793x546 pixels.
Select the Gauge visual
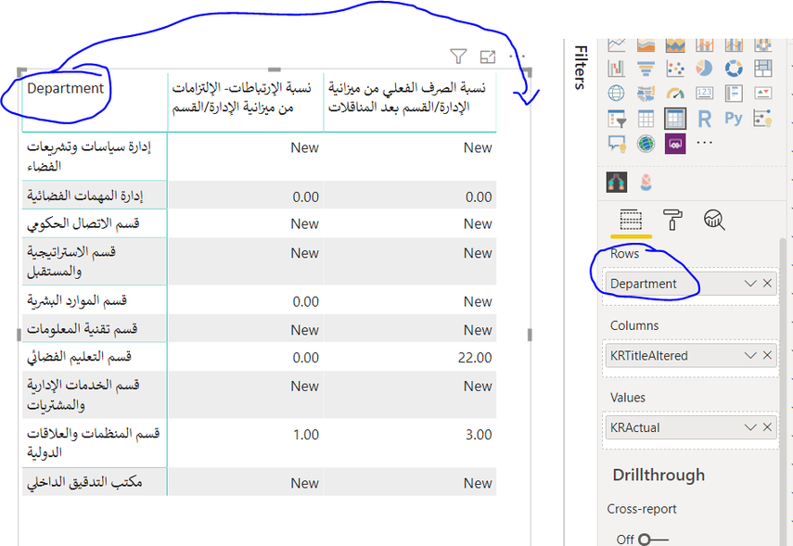675,94
